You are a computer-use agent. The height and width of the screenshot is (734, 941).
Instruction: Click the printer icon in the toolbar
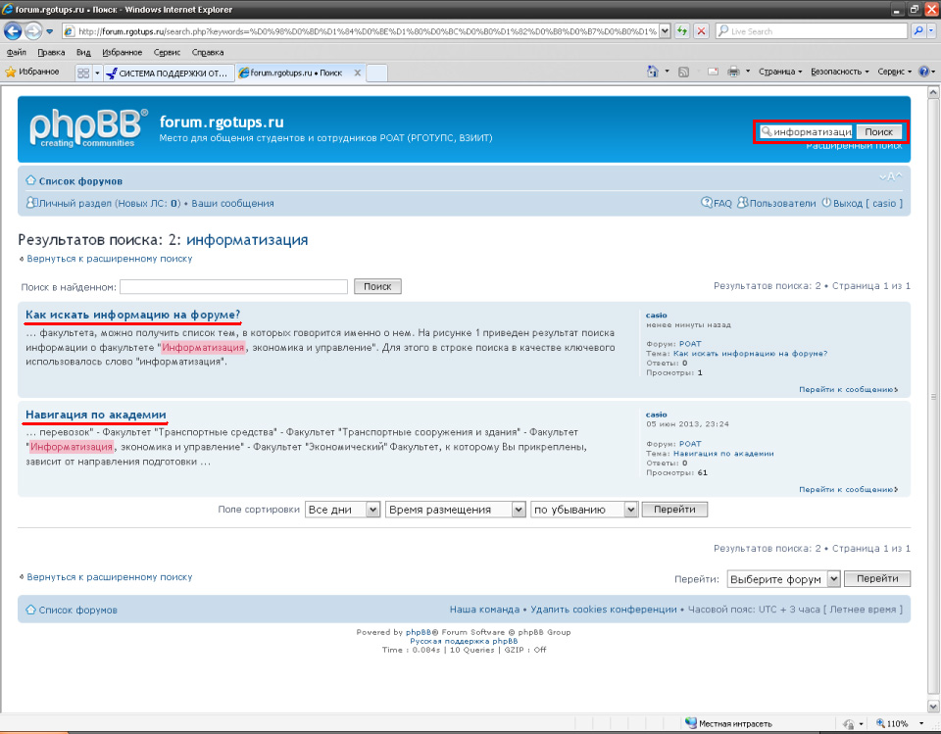click(732, 72)
